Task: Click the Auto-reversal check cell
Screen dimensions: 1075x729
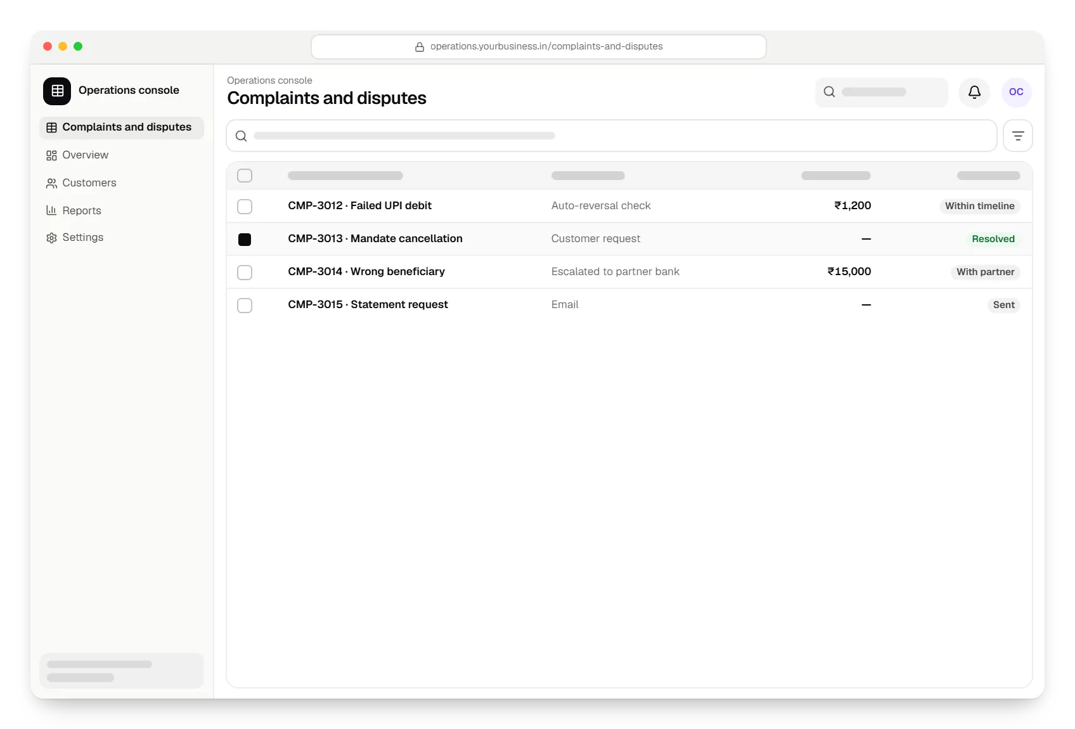Action: 601,205
